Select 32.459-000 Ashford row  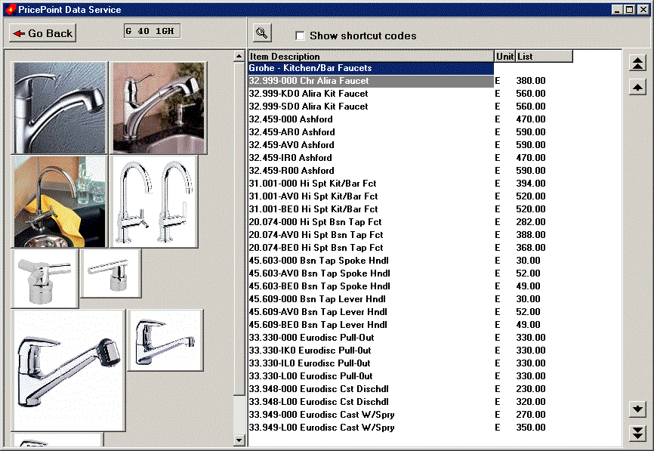pyautogui.click(x=371, y=119)
